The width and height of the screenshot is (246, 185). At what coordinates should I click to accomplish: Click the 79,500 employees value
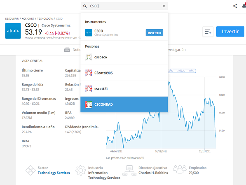pos(194,173)
